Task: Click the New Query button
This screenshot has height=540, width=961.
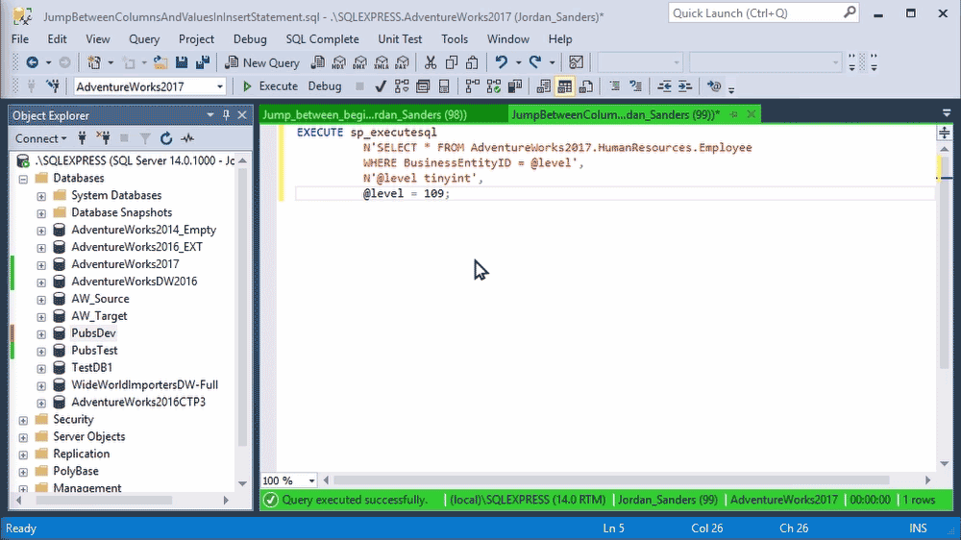Action: click(262, 62)
